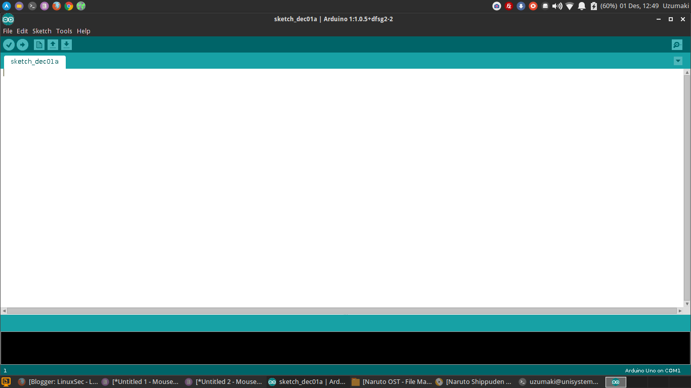Open the Sketch menu

click(x=41, y=31)
